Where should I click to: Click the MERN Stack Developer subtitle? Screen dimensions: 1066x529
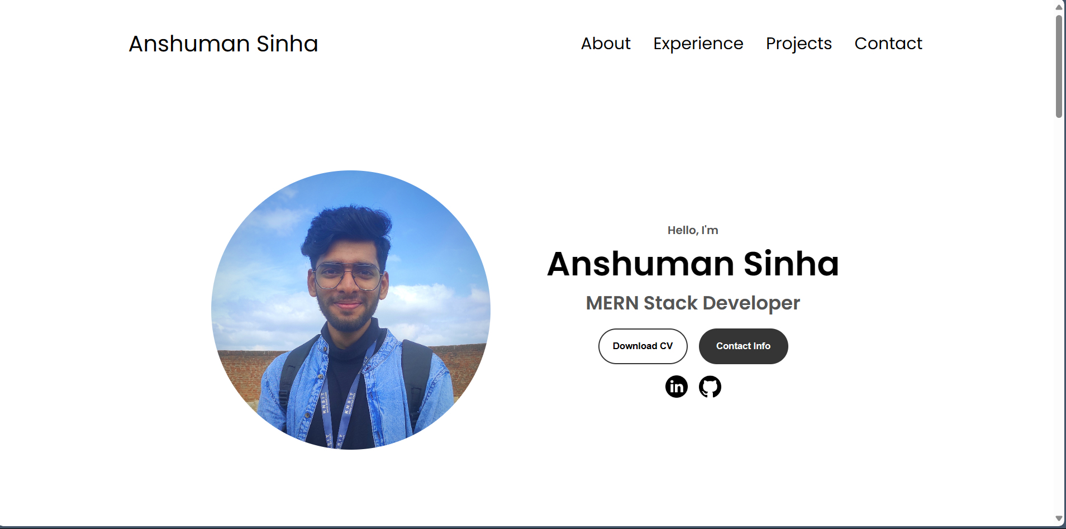point(693,303)
